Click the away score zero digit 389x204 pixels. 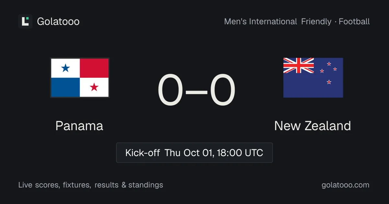(x=223, y=90)
